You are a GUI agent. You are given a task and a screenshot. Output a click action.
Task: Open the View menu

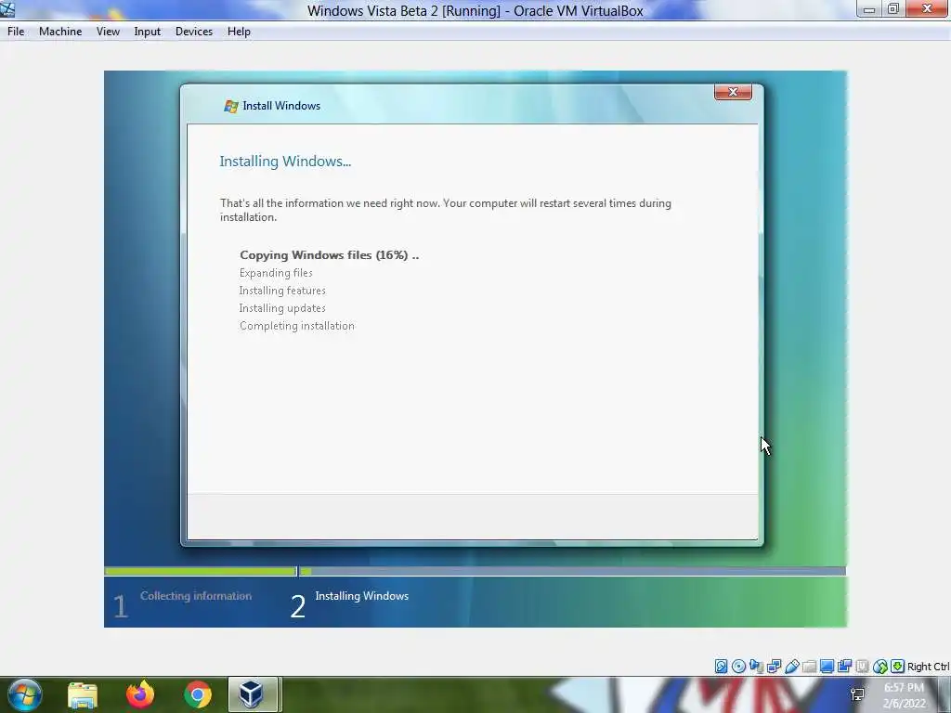tap(108, 32)
